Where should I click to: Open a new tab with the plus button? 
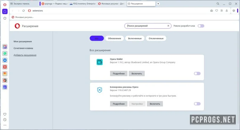coord(158,4)
